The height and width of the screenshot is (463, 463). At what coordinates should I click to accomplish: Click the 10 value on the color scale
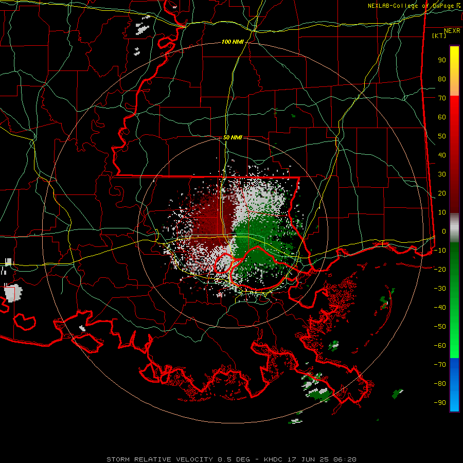point(442,212)
